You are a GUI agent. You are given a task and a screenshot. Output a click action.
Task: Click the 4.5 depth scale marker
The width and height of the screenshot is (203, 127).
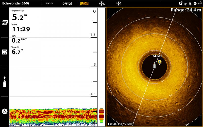[93, 94]
